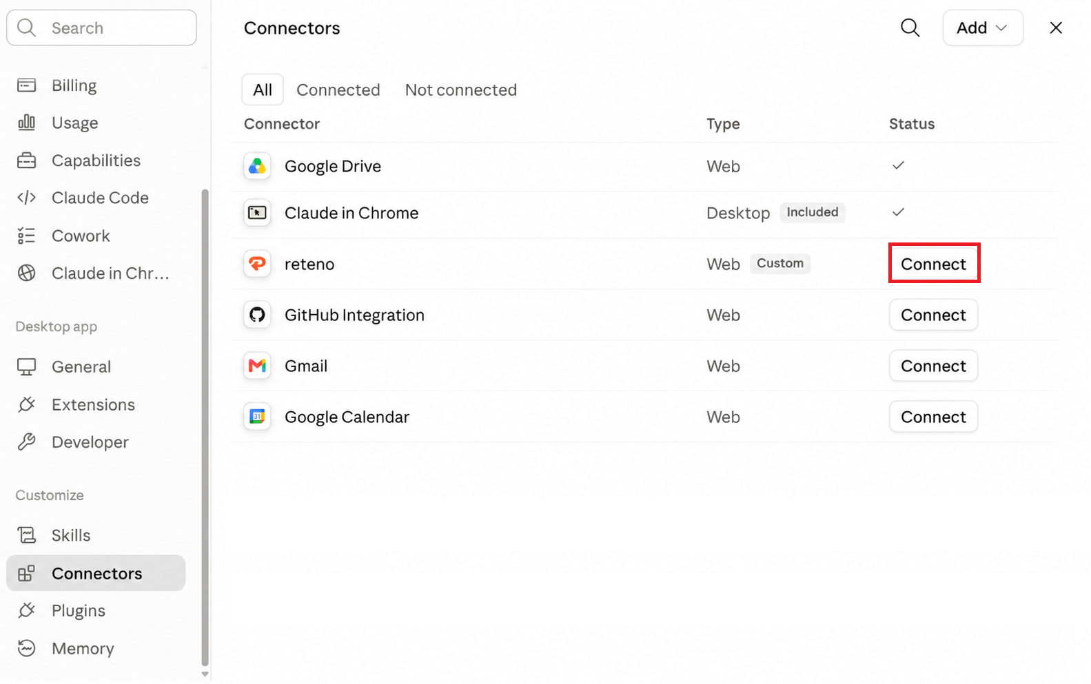Click the Connector column header
Screen dimensions: 1091x684
[x=282, y=124]
